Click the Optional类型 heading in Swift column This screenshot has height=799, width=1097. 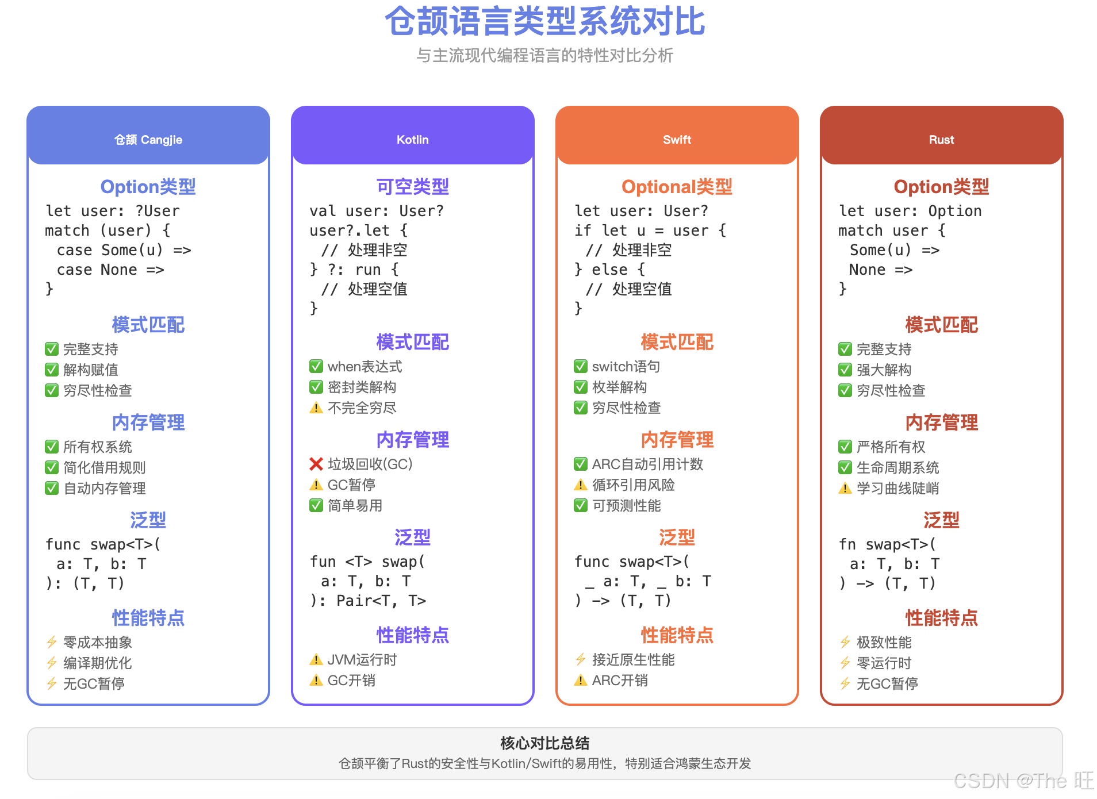pyautogui.click(x=677, y=187)
